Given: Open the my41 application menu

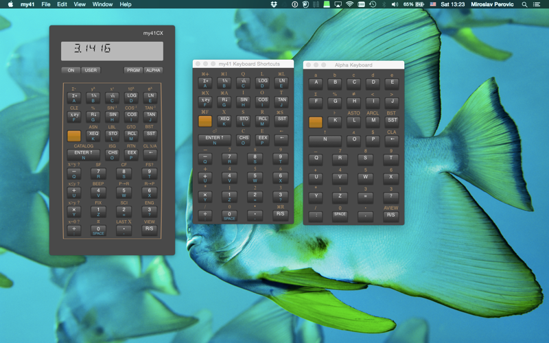Looking at the screenshot, I should coord(27,4).
